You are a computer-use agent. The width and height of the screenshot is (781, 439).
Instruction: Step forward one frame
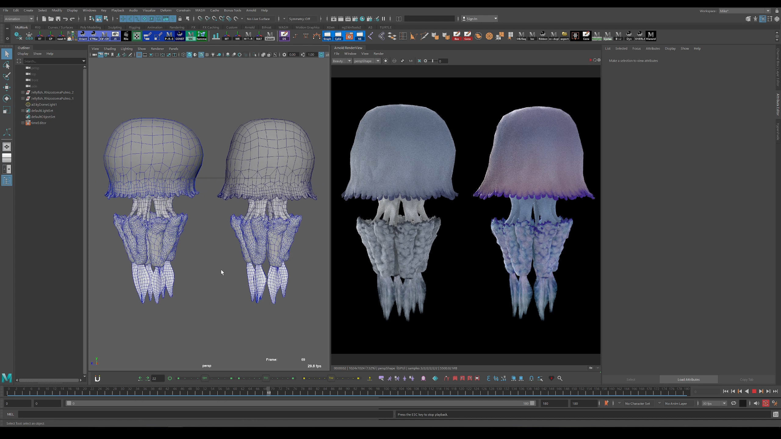click(x=768, y=391)
